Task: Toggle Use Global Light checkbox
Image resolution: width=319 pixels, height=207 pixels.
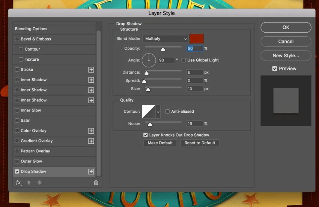Action: point(184,60)
